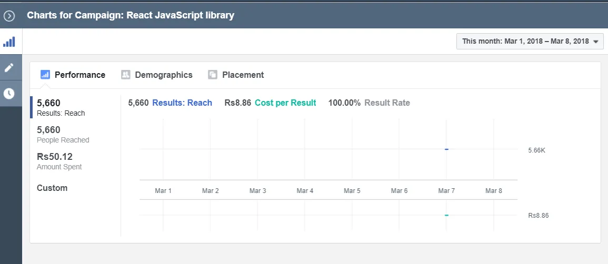The height and width of the screenshot is (264, 608).
Task: Click the 5.66K axis value
Action: 536,150
